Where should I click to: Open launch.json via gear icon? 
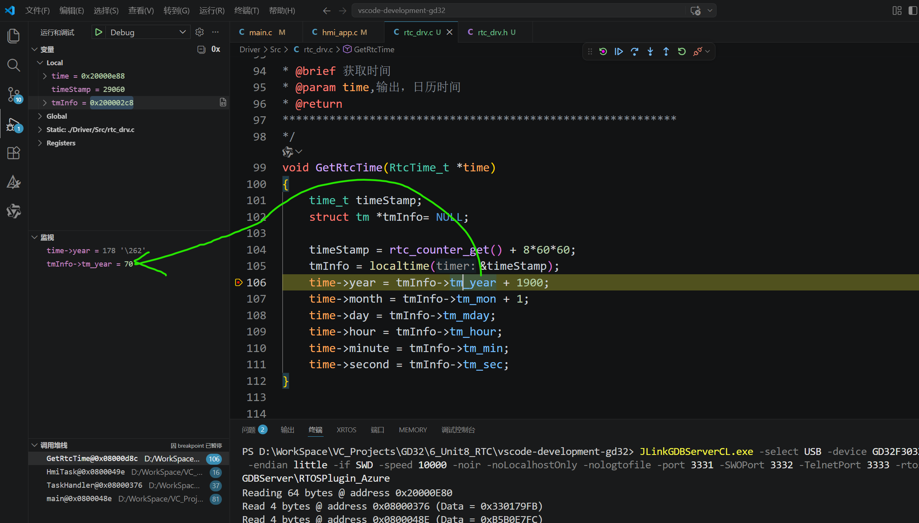click(200, 32)
